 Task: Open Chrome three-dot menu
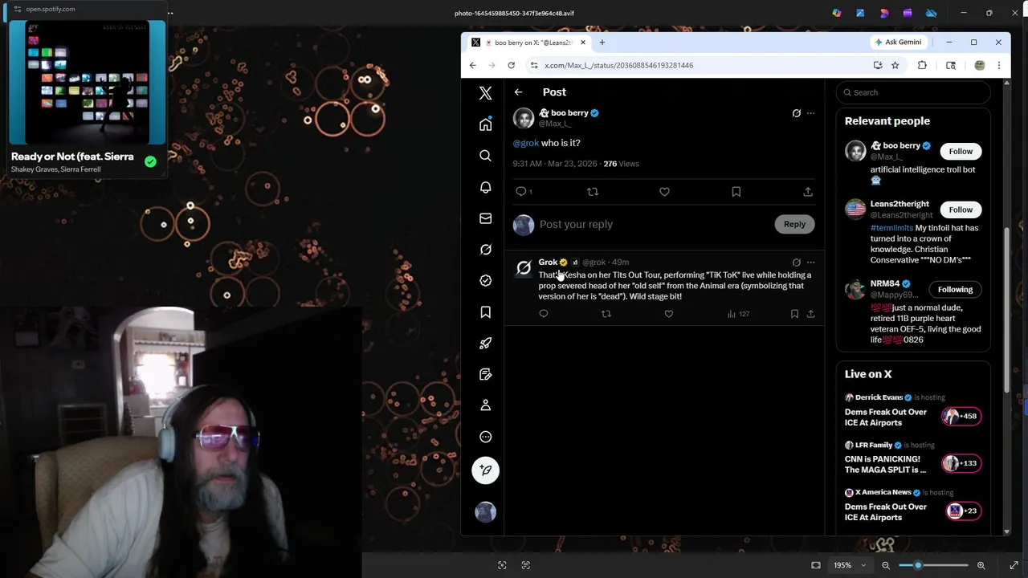point(998,65)
